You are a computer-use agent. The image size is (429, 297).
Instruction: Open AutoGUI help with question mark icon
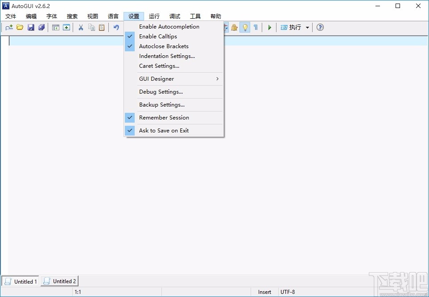(320, 27)
